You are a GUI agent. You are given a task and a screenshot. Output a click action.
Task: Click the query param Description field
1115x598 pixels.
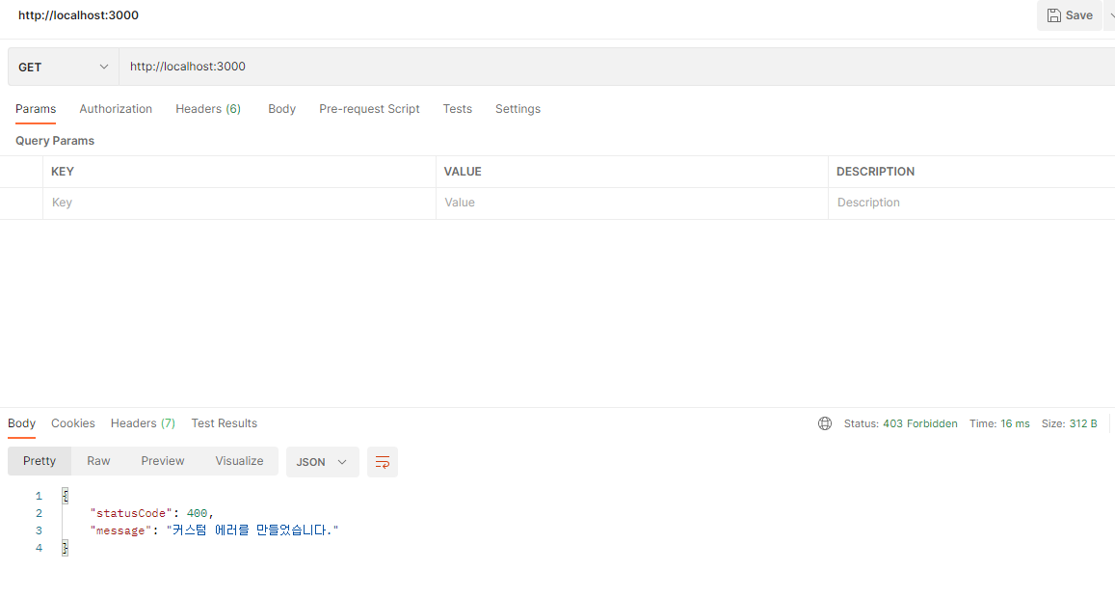point(971,203)
